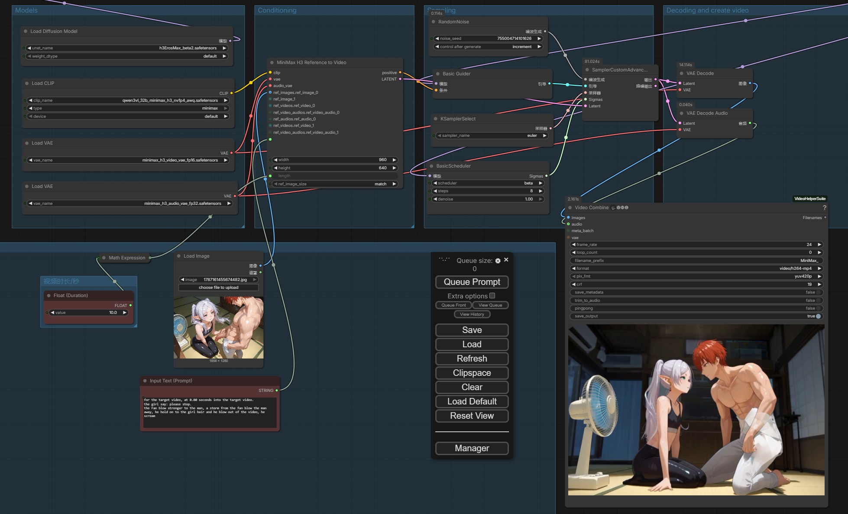Open the format dropdown showing video/h264-mp4
This screenshot has height=514, width=848.
point(696,268)
